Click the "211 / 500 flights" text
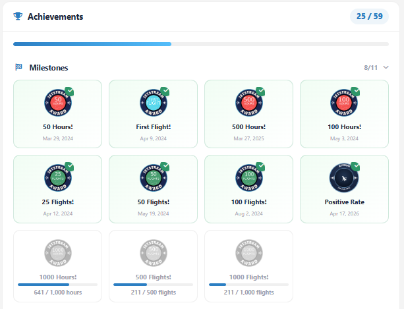Viewport: 404px width, 309px height. [x=154, y=293]
